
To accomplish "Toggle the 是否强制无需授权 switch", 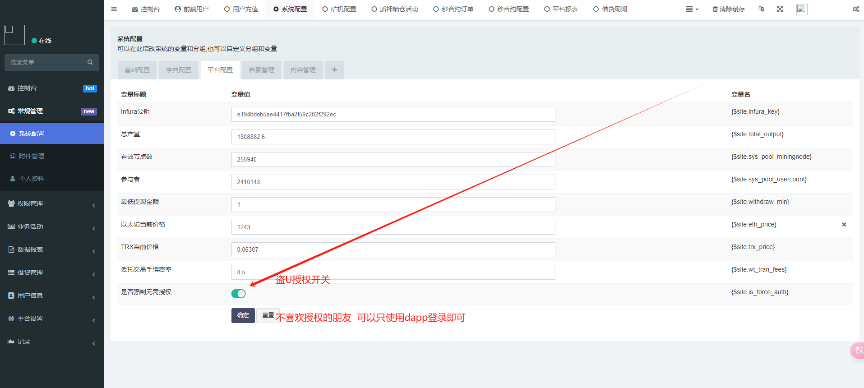I will [238, 294].
